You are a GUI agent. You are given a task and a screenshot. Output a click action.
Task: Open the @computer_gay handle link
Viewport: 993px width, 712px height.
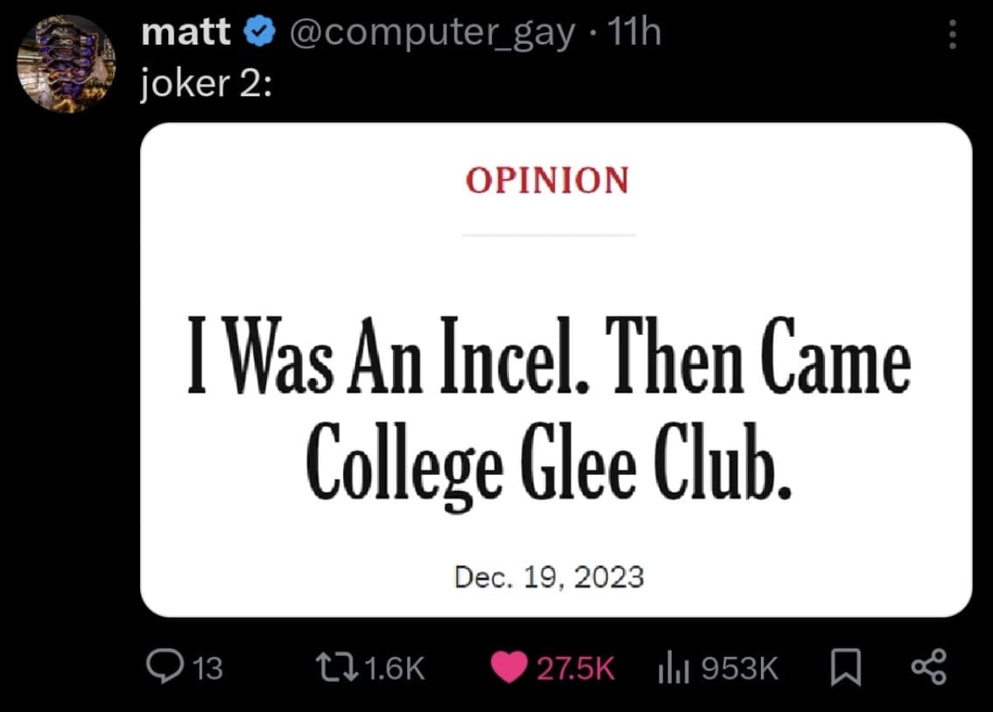coord(430,33)
